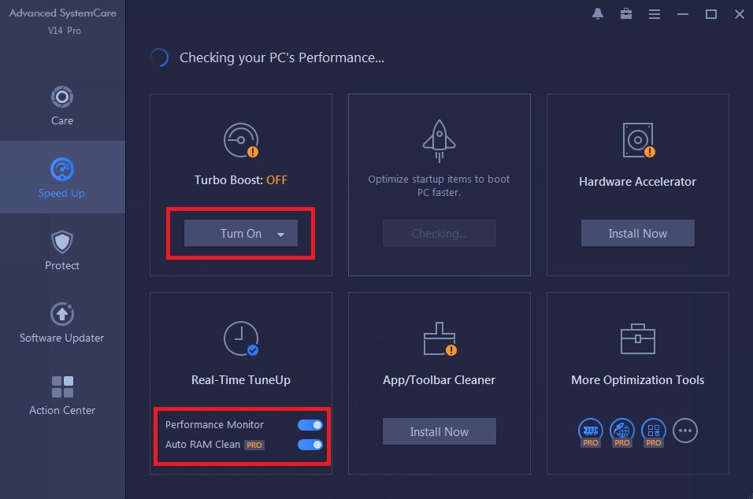The image size is (753, 499).
Task: Launch the RAM optimization PRO tool
Action: (590, 430)
